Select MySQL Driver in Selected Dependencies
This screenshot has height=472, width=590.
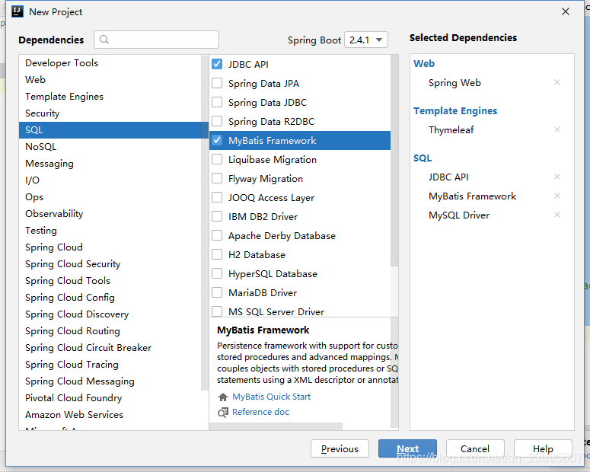(x=459, y=215)
